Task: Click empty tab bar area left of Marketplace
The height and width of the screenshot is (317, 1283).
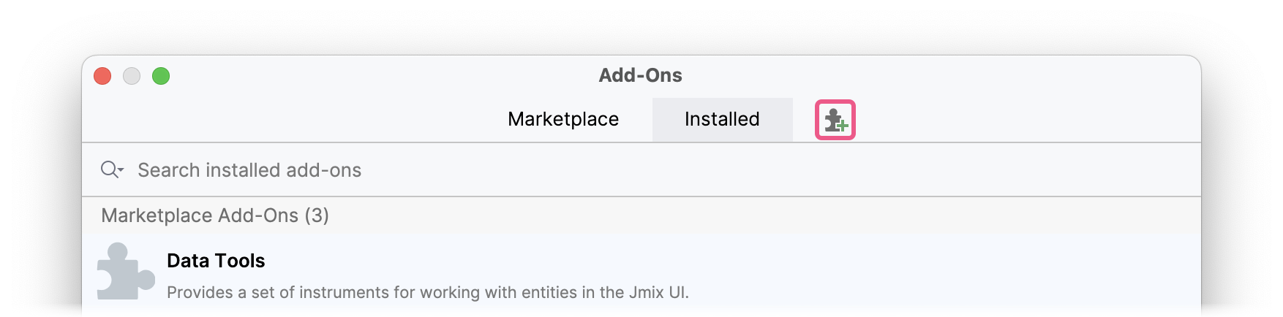Action: 293,119
